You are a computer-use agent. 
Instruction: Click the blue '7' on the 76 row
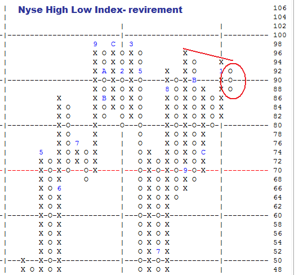[x=77, y=143]
